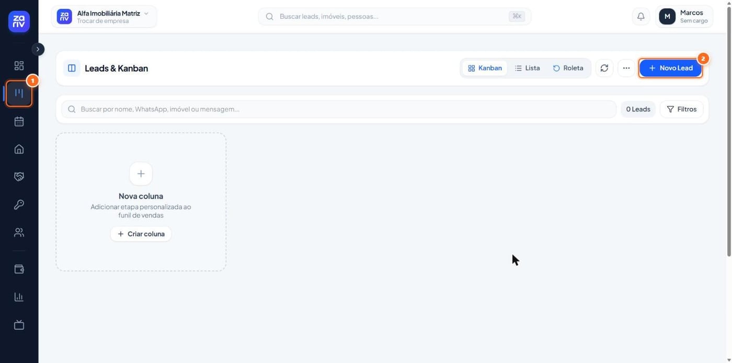Click the Zariv logo in sidebar

pyautogui.click(x=19, y=21)
